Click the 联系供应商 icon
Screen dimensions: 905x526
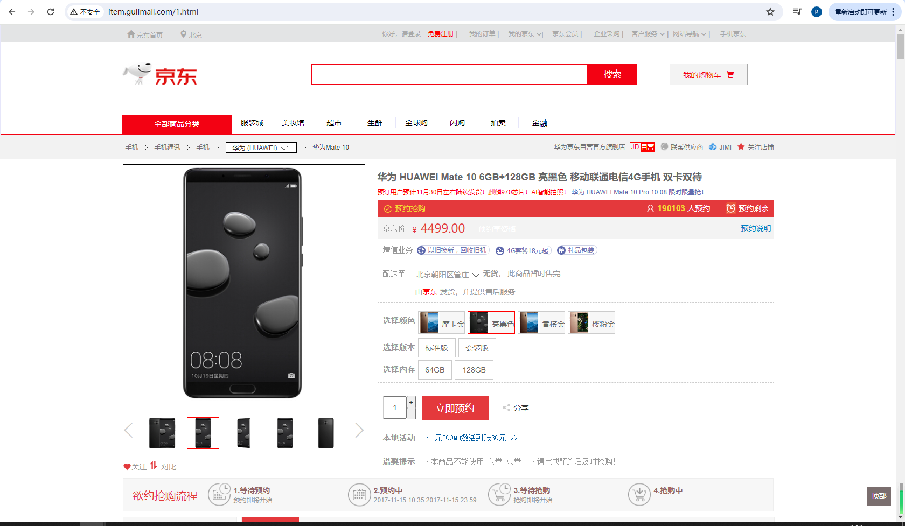coord(664,146)
